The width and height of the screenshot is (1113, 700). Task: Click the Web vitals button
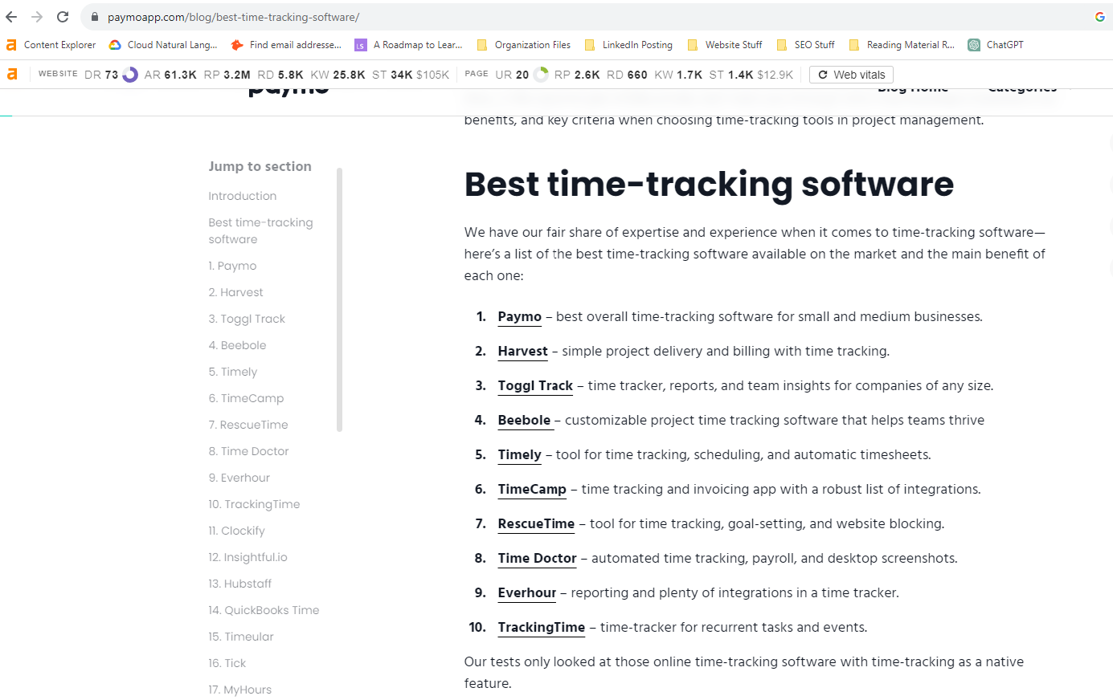click(851, 75)
